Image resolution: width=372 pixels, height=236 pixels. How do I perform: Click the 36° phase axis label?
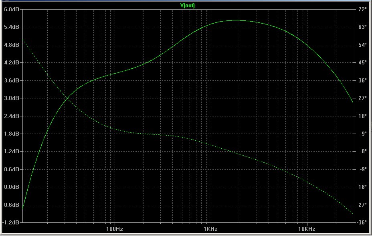[x=363, y=80]
